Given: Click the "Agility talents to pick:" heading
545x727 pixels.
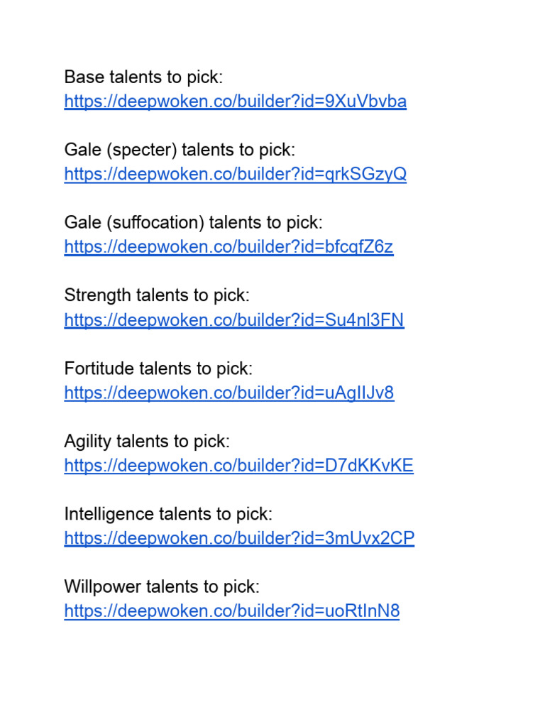Looking at the screenshot, I should [x=147, y=442].
